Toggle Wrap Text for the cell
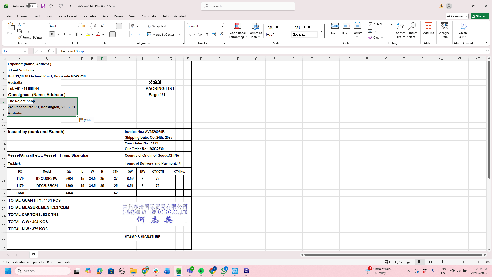The height and width of the screenshot is (277, 492). click(157, 26)
